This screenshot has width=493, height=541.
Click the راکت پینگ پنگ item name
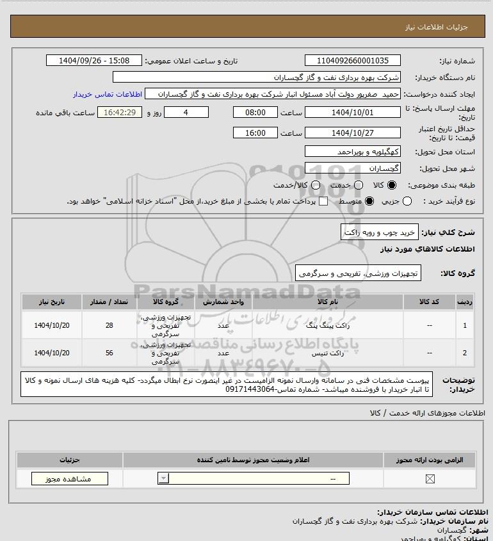[x=328, y=325]
